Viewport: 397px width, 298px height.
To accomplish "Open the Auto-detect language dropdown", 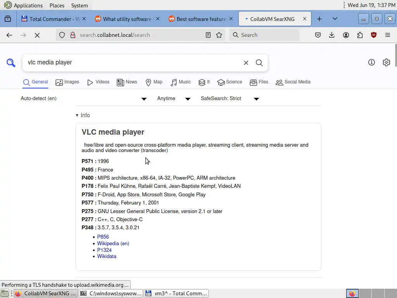I will click(84, 99).
